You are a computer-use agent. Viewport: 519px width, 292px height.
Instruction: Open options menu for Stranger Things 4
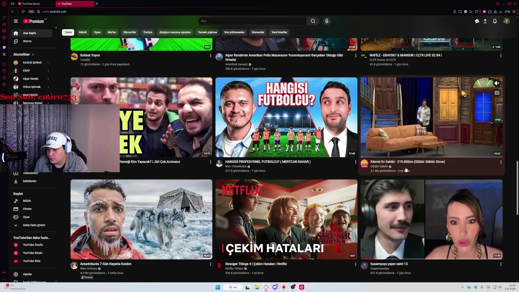356,264
